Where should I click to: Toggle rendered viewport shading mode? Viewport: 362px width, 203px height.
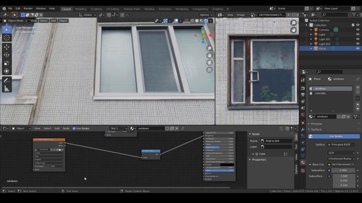206,21
